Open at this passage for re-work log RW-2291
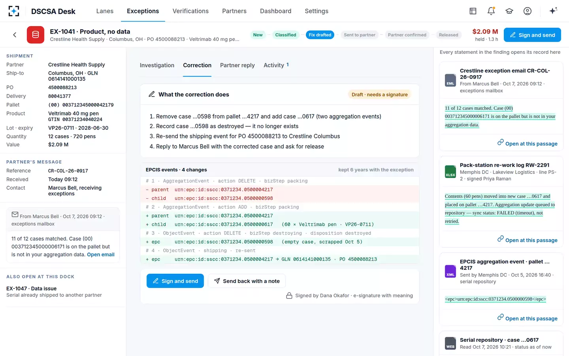This screenshot has width=569, height=356. pyautogui.click(x=528, y=240)
